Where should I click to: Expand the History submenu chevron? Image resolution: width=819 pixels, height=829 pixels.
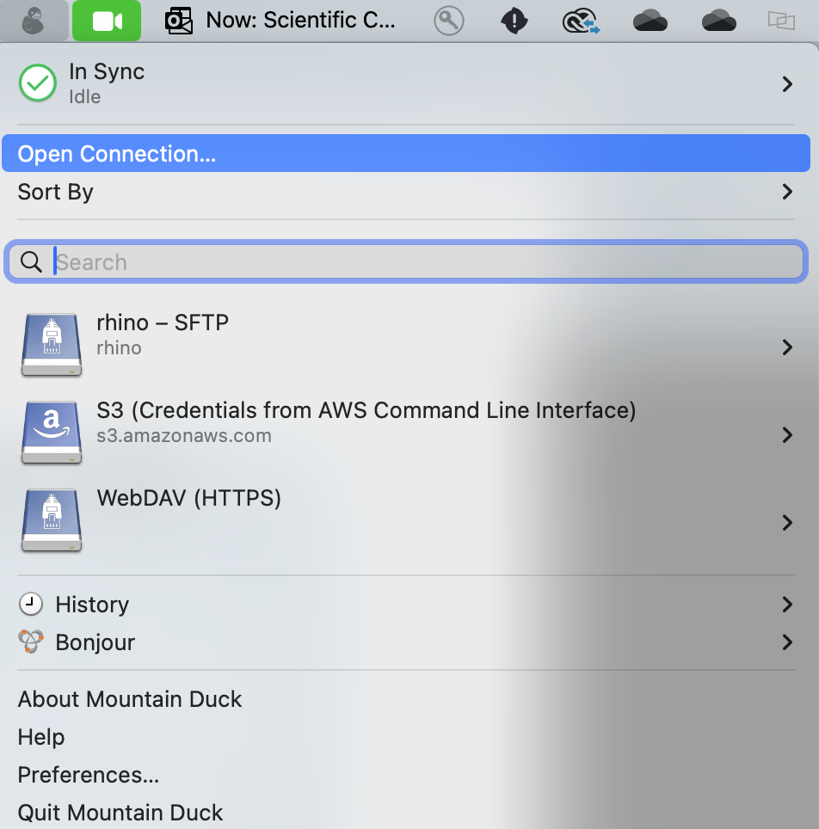point(786,605)
